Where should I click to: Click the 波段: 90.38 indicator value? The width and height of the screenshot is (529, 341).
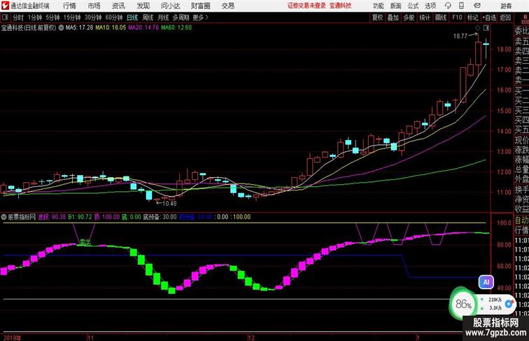52,217
